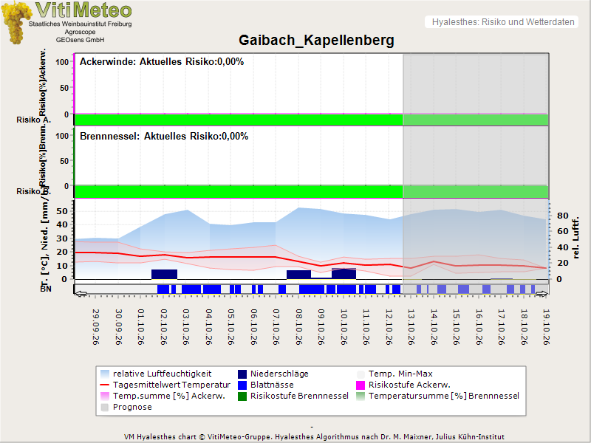Open the Hyalesthes: Risiko und Wetterdaten label

click(x=503, y=22)
